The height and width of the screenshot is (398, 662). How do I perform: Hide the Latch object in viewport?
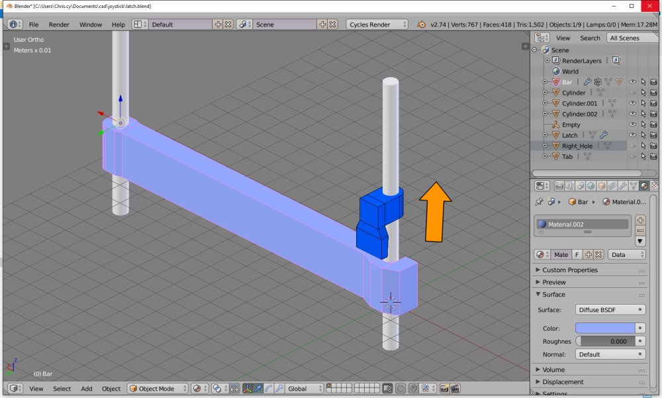[632, 135]
